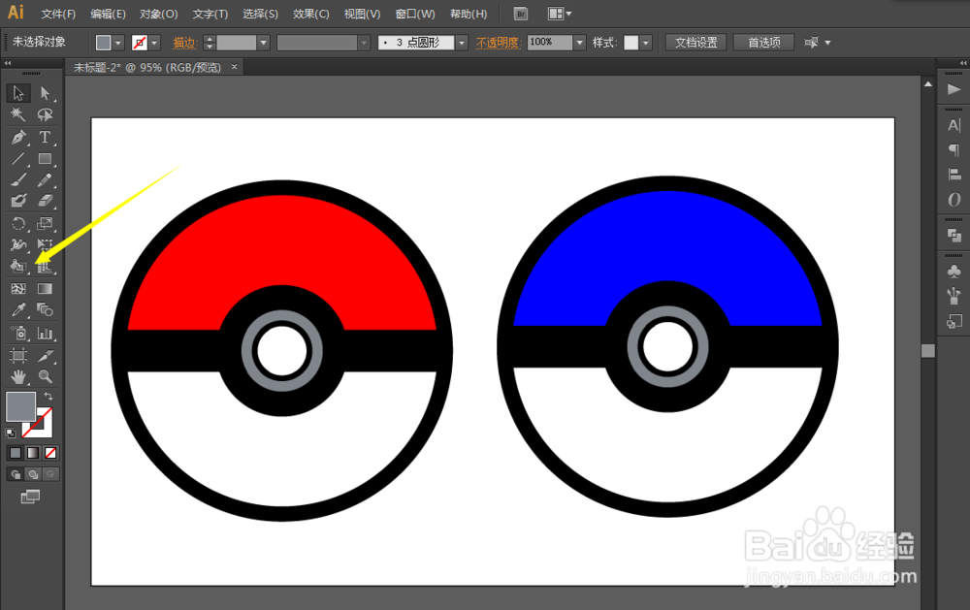This screenshot has height=610, width=970.
Task: Switch to document tab 未标题-2*
Action: point(147,68)
